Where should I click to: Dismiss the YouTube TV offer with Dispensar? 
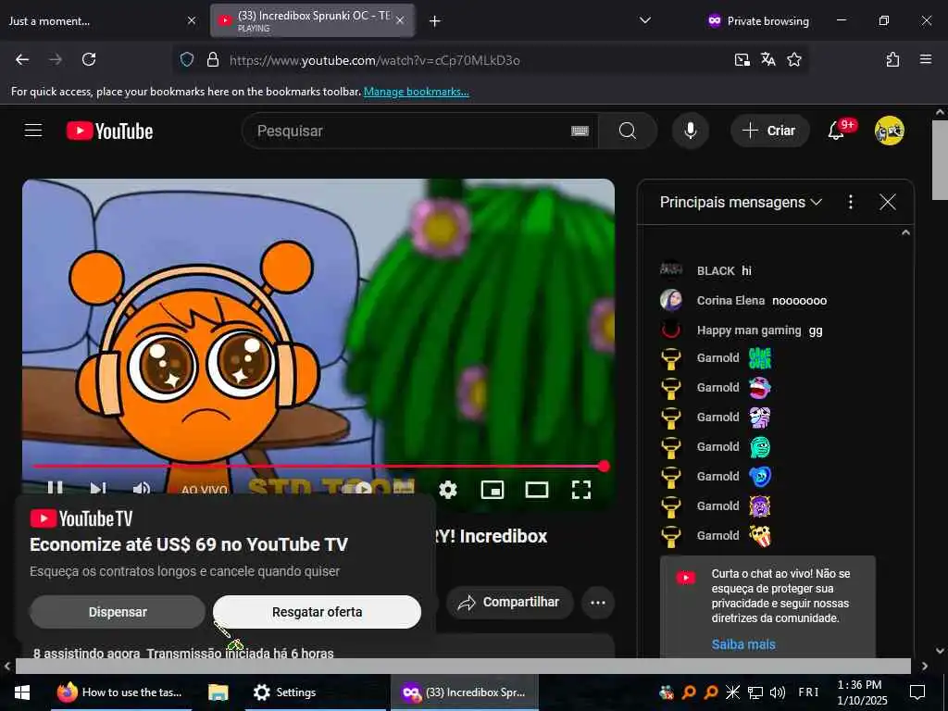(x=118, y=612)
